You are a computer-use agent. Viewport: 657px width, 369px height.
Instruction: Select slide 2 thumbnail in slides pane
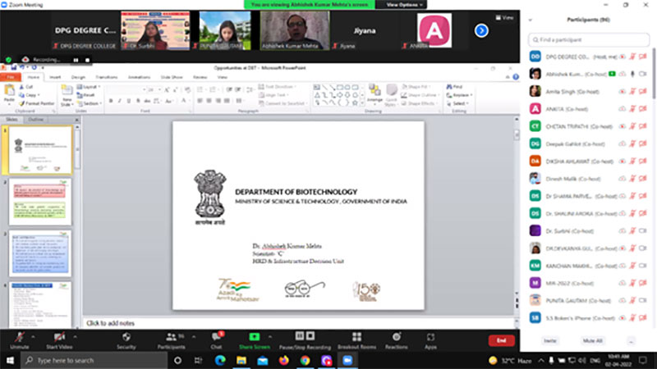click(x=40, y=202)
